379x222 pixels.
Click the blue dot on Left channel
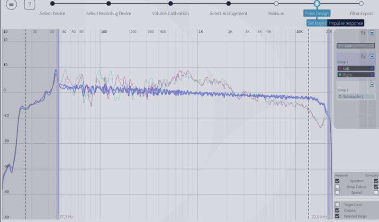pyautogui.click(x=372, y=68)
